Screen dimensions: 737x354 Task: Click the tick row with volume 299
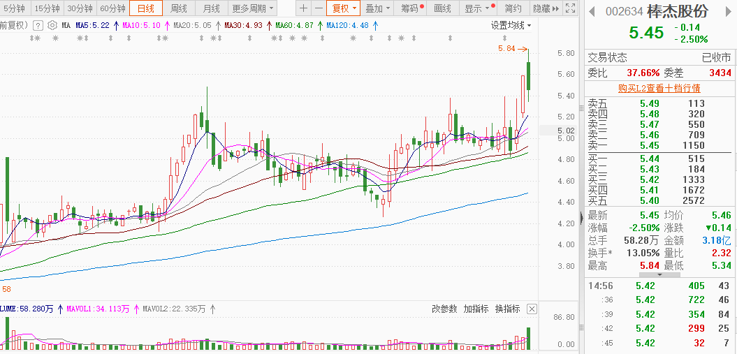pos(659,327)
